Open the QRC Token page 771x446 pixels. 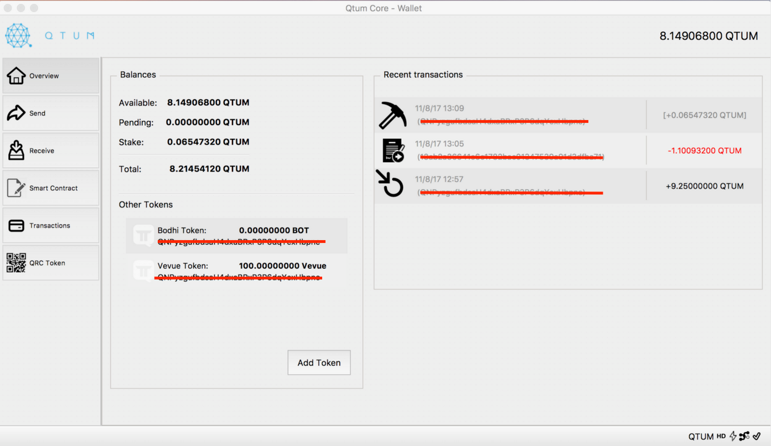point(51,263)
